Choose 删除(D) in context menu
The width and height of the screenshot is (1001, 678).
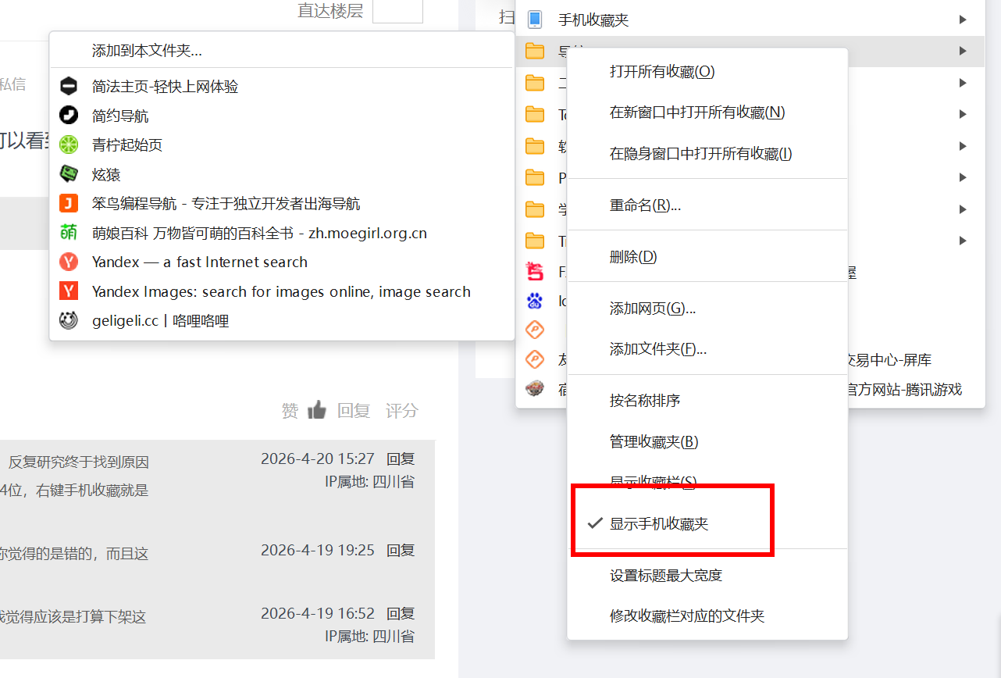[707, 257]
